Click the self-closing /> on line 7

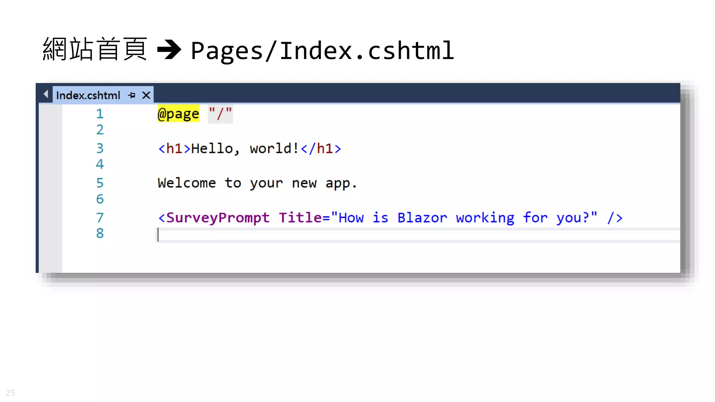615,218
